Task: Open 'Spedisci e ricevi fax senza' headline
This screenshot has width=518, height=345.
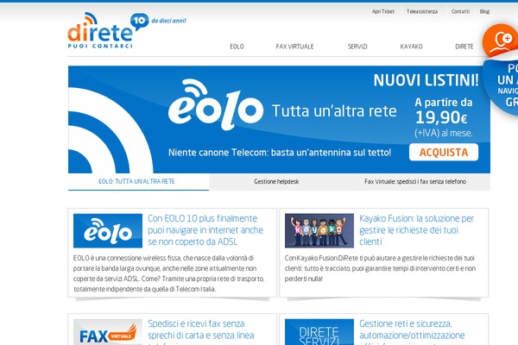Action: pyautogui.click(x=201, y=330)
